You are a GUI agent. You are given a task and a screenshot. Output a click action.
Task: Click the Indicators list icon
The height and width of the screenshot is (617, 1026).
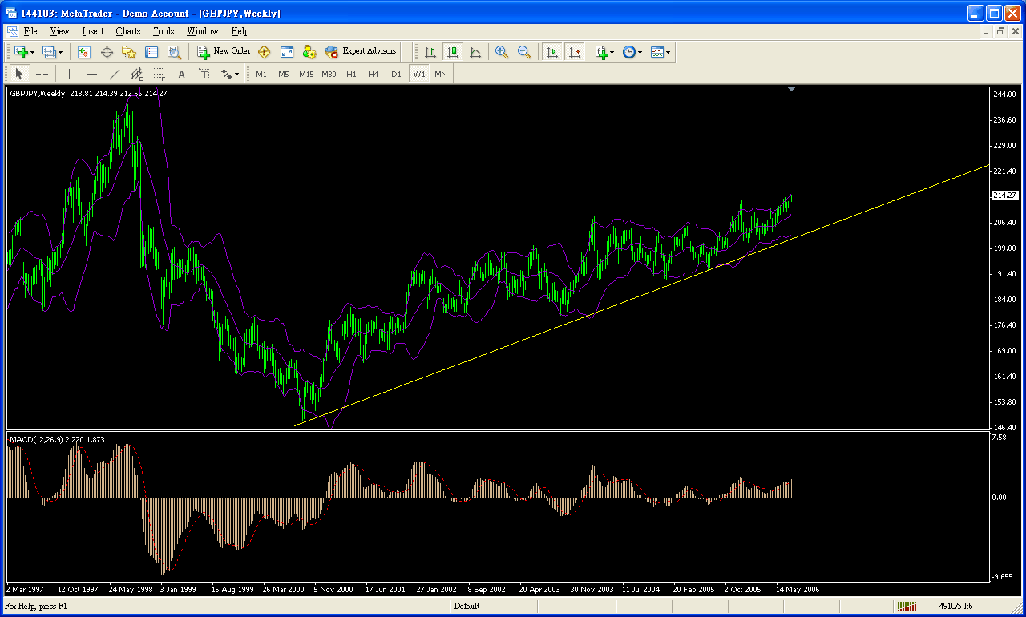pyautogui.click(x=601, y=51)
